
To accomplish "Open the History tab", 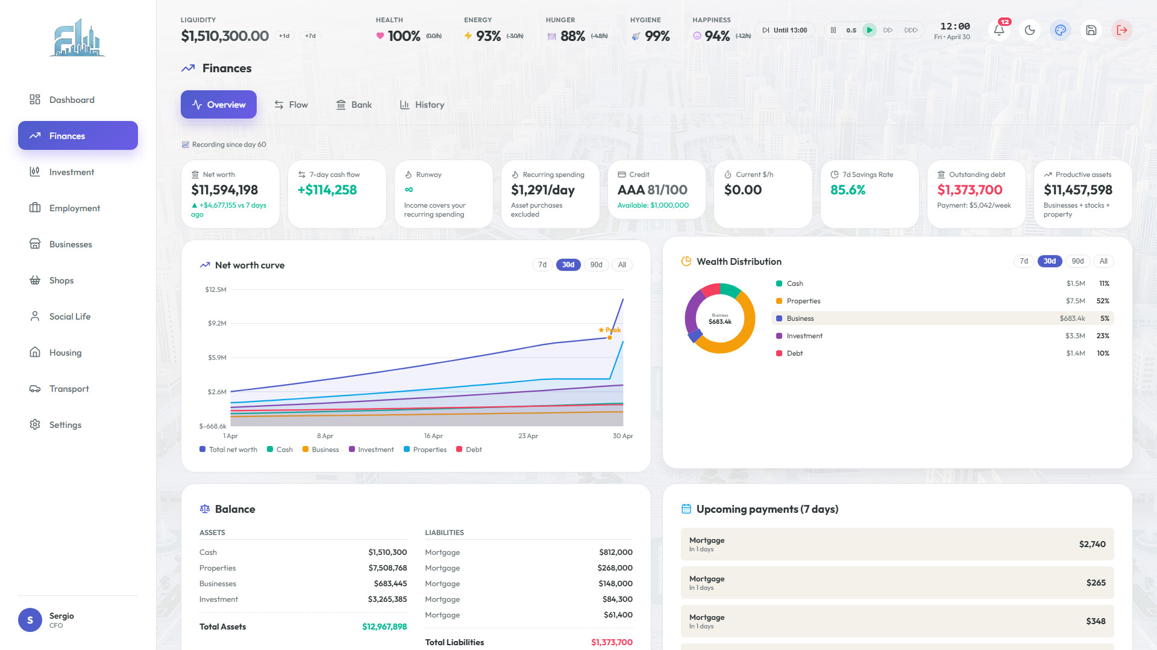I will (422, 105).
